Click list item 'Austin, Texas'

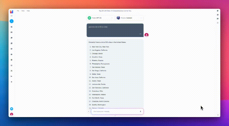click(x=96, y=81)
